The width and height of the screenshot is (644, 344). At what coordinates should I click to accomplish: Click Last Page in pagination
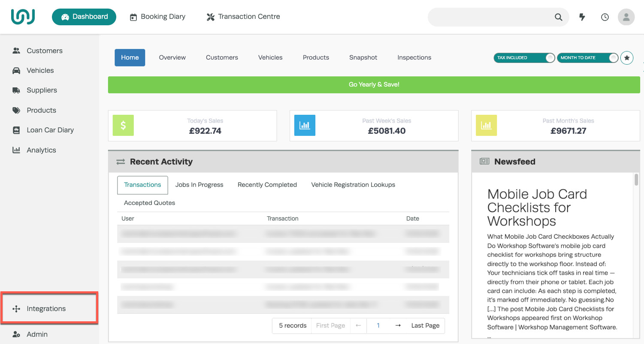click(x=425, y=326)
